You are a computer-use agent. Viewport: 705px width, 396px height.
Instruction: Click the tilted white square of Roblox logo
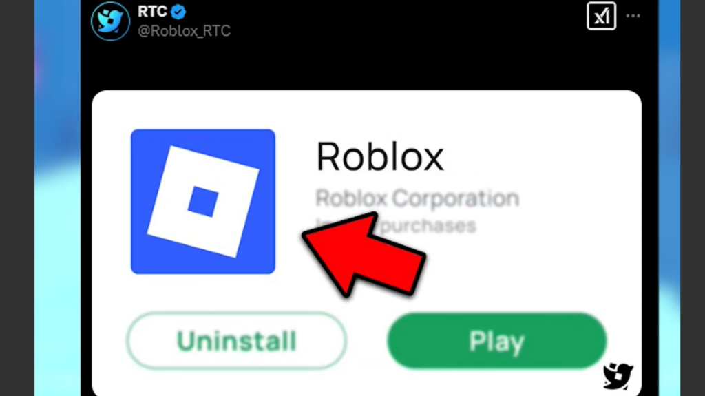point(203,202)
